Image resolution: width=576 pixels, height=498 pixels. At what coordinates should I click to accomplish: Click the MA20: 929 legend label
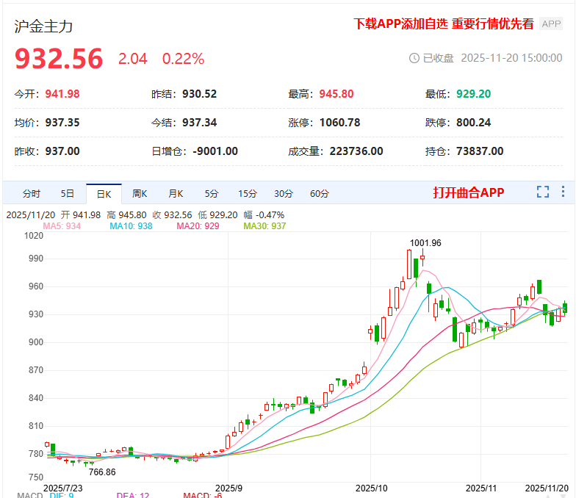pos(198,226)
